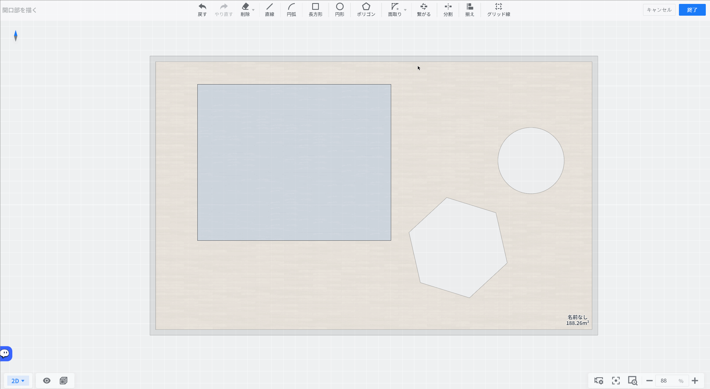
Task: Open the delete (削除) dropdown arrow
Action: (x=253, y=10)
